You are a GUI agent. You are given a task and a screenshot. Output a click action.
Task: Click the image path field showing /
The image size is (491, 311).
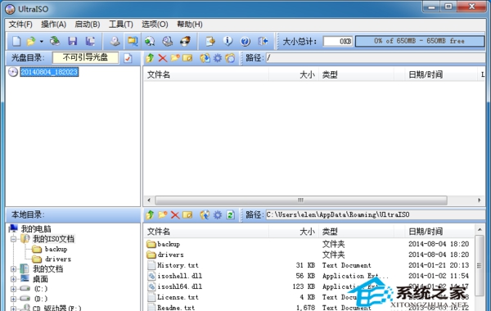[376, 57]
